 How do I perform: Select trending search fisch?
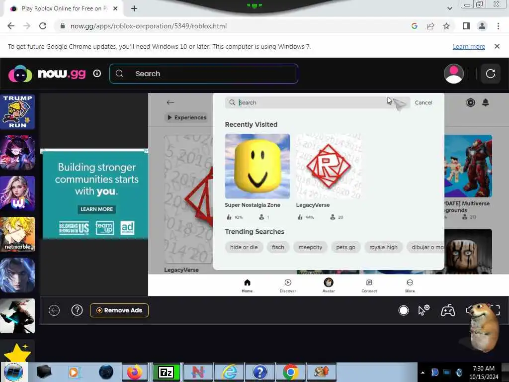point(278,247)
